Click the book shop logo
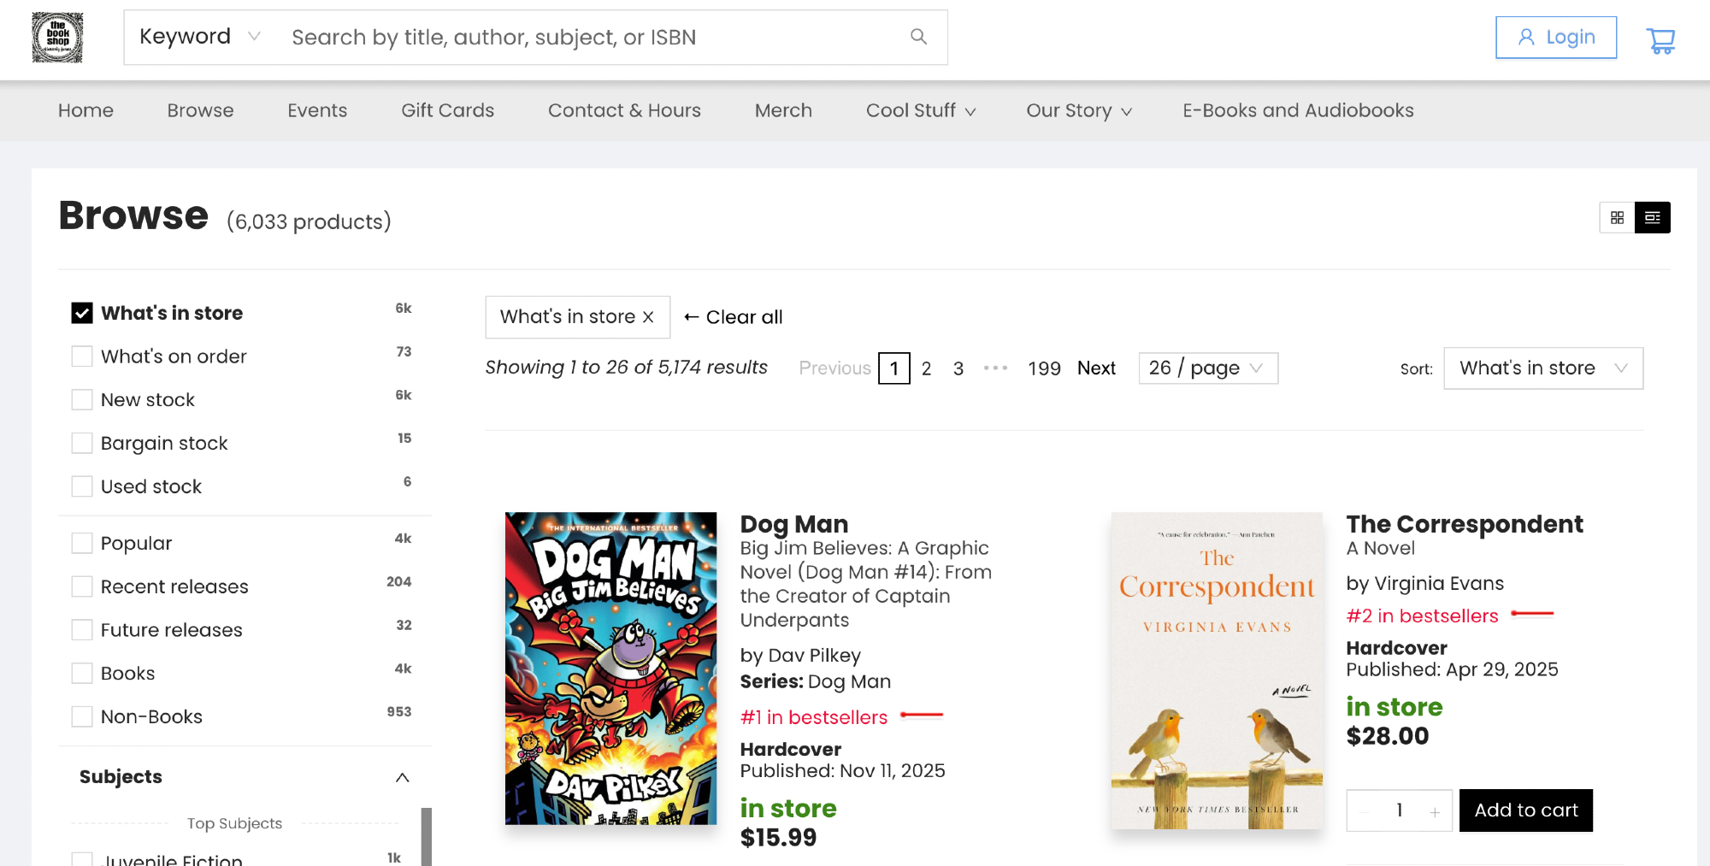This screenshot has width=1710, height=866. coord(57,38)
